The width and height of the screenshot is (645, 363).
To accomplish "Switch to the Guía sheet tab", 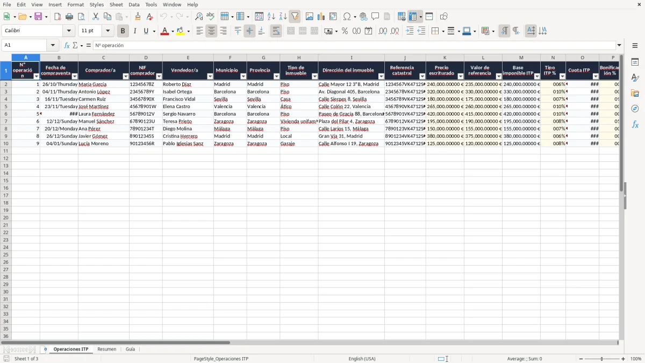I will tap(130, 349).
